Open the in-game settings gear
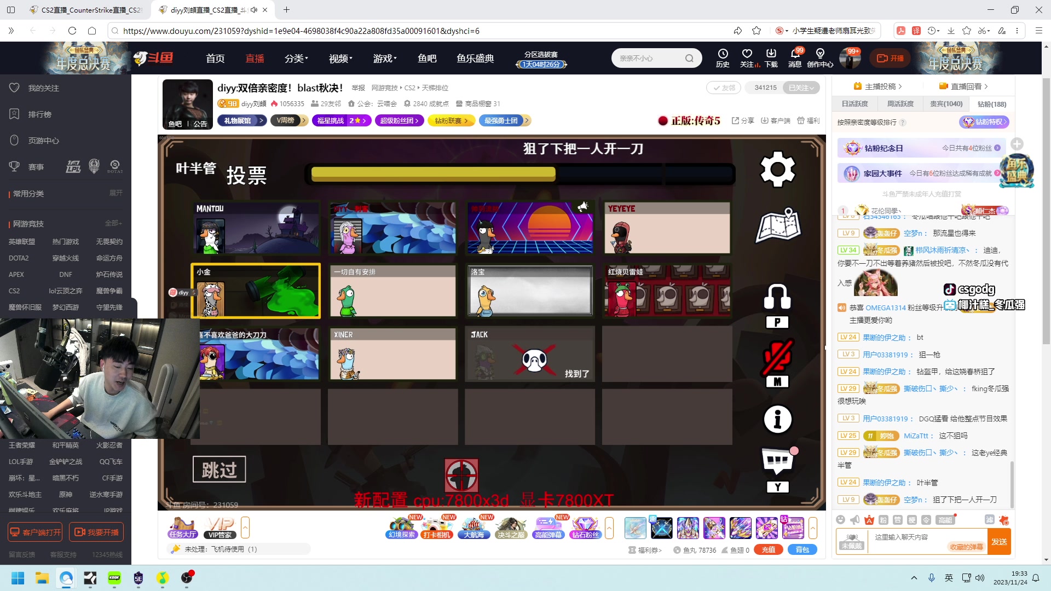Screen dimensions: 1051x591 click(x=777, y=169)
